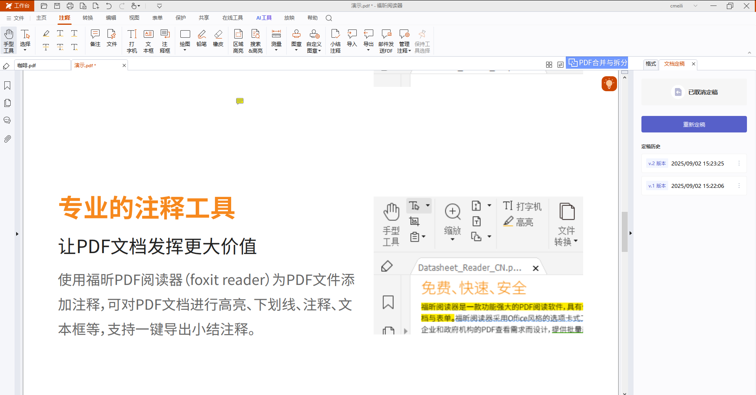
Task: Undo the last action
Action: click(x=109, y=6)
